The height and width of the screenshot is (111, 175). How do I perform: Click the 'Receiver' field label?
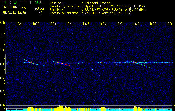coord(56,10)
